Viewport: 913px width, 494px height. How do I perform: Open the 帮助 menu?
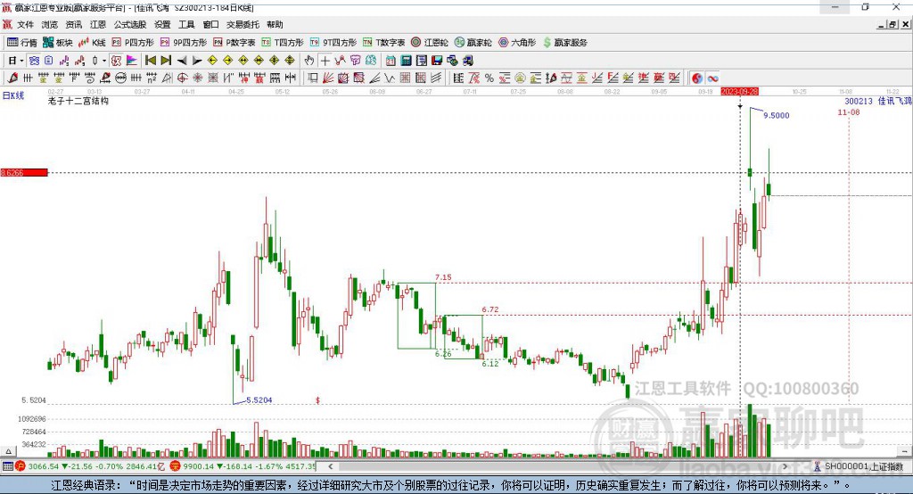pos(275,24)
